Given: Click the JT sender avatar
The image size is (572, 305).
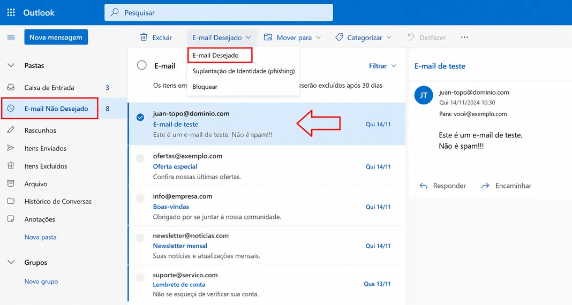Looking at the screenshot, I should (424, 95).
